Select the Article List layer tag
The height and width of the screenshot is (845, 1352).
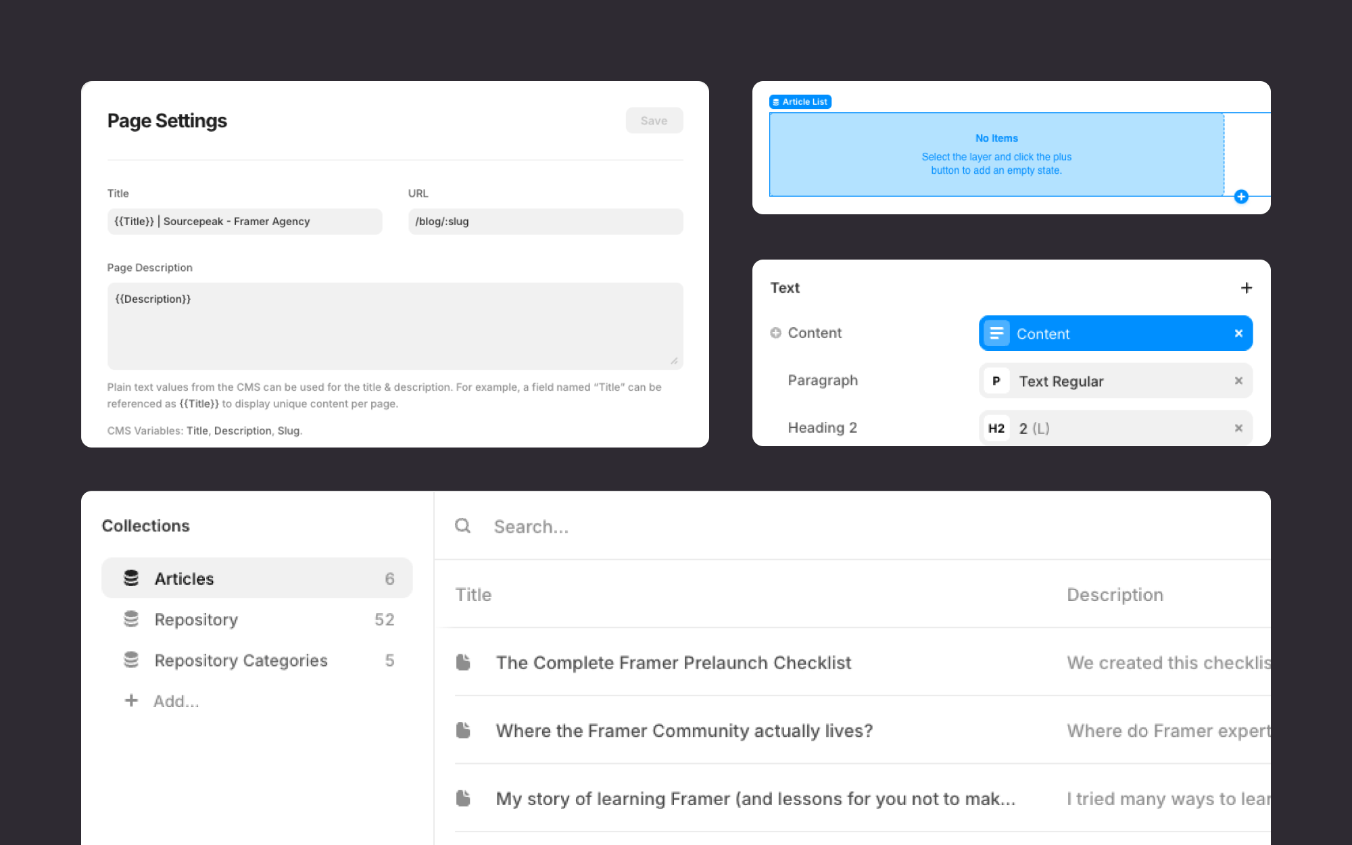pyautogui.click(x=800, y=102)
